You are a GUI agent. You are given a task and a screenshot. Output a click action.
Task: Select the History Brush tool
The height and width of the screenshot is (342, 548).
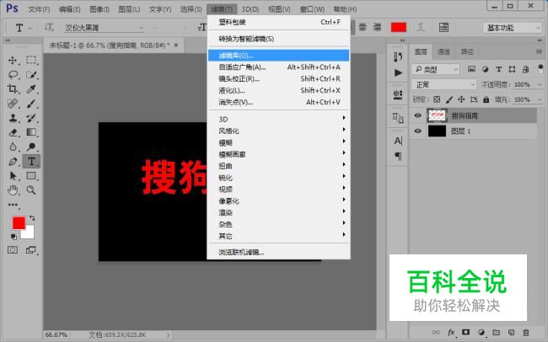tap(31, 118)
